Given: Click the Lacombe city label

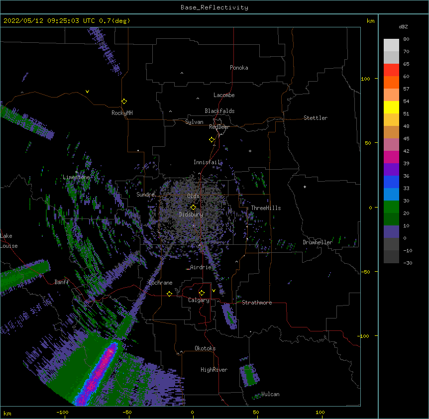Looking at the screenshot, I should (x=224, y=95).
